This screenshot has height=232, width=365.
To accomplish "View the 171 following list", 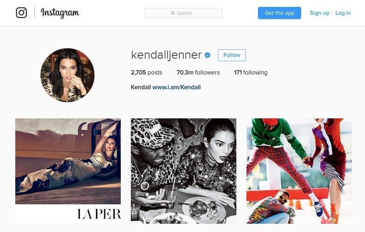I will (251, 73).
